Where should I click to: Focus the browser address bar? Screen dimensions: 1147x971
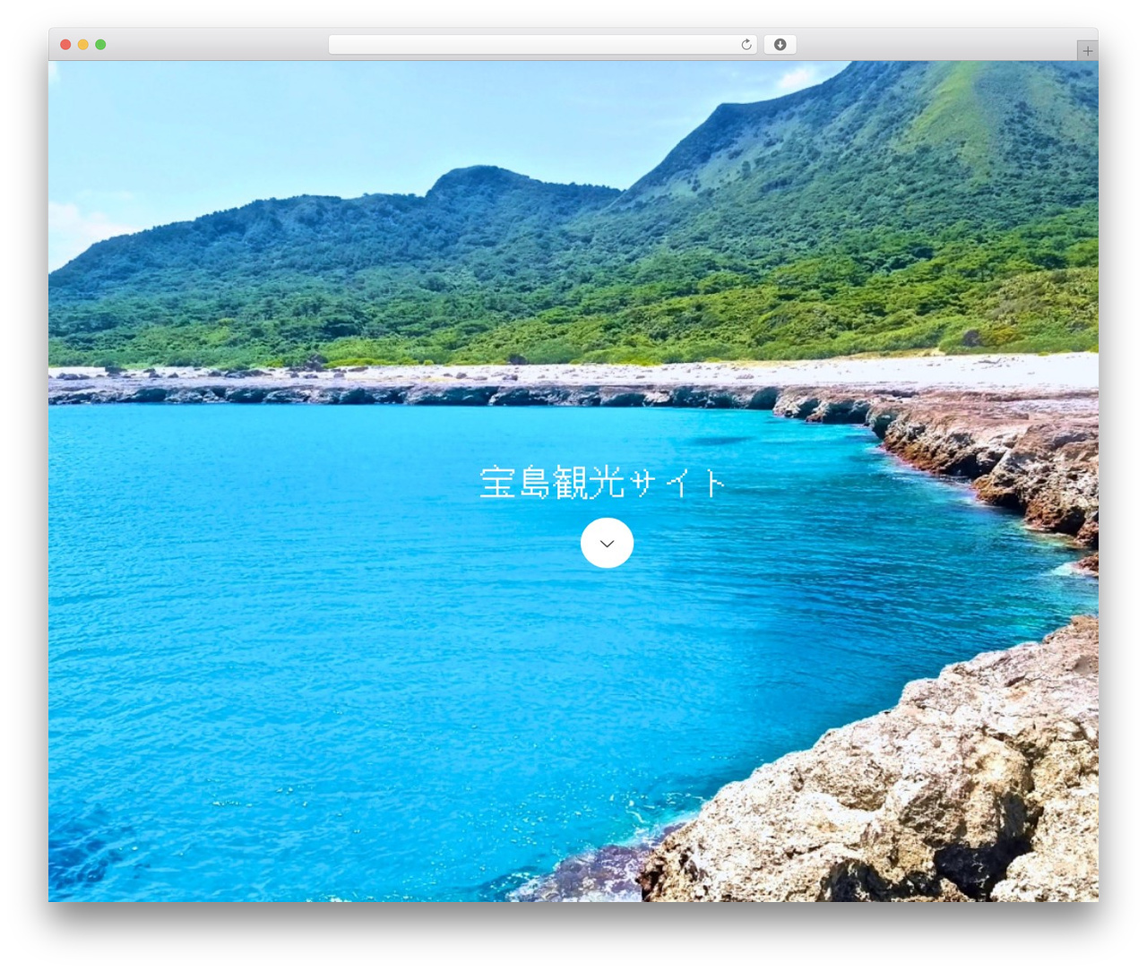coord(542,45)
